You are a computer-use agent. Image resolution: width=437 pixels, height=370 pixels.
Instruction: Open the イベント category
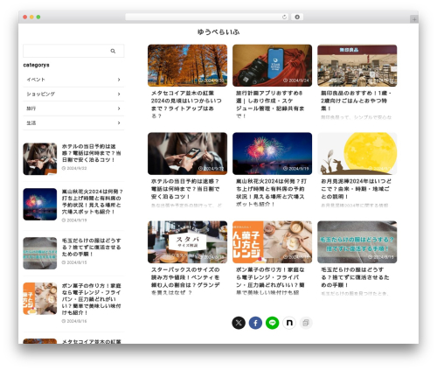click(x=73, y=80)
